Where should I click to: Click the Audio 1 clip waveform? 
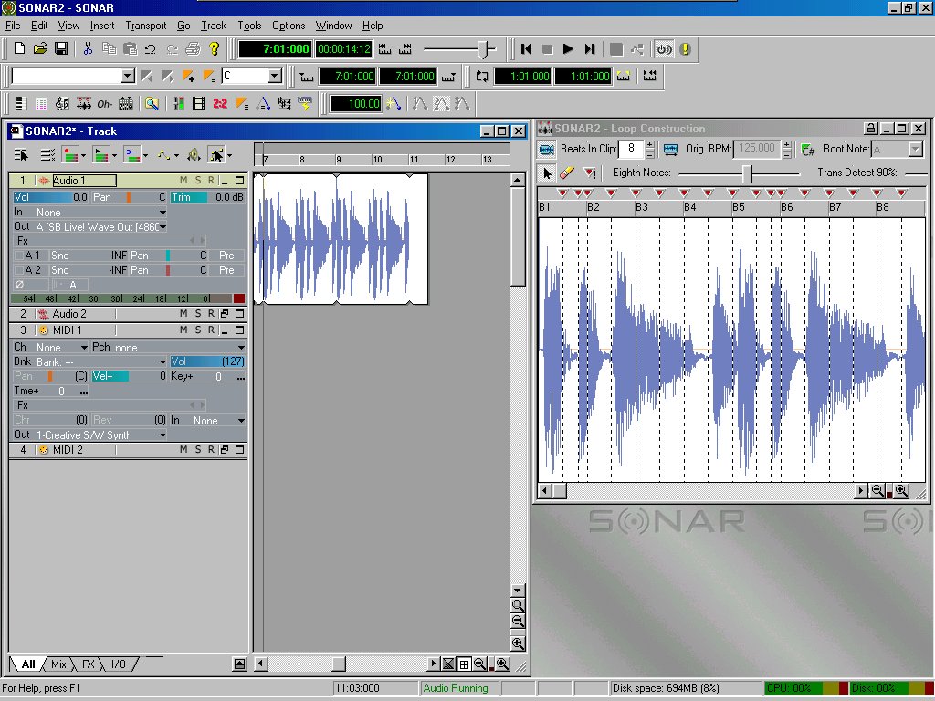click(x=341, y=239)
